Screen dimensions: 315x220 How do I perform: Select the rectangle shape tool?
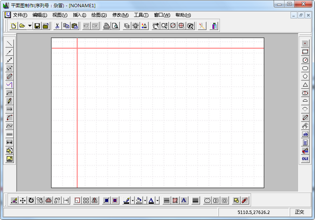[x=305, y=51]
